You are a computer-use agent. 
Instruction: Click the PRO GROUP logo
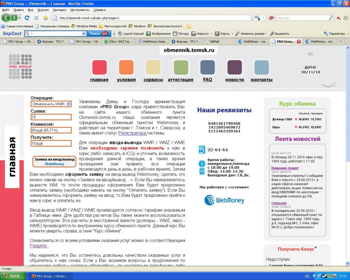(x=20, y=67)
